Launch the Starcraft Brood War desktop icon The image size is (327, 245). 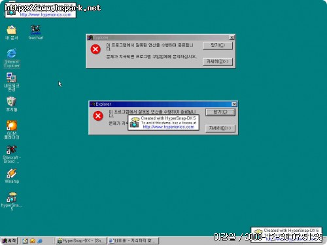[12, 154]
